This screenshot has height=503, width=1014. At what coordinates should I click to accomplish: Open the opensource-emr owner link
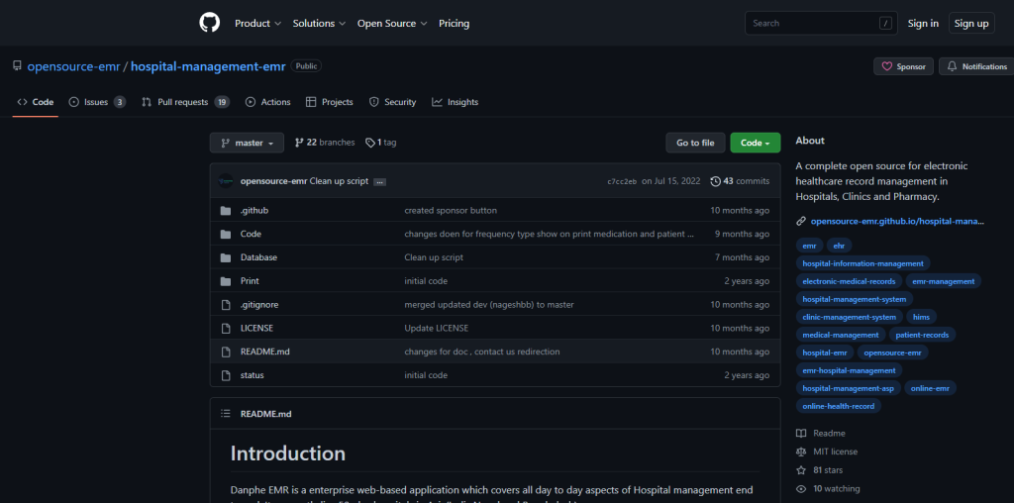[73, 66]
